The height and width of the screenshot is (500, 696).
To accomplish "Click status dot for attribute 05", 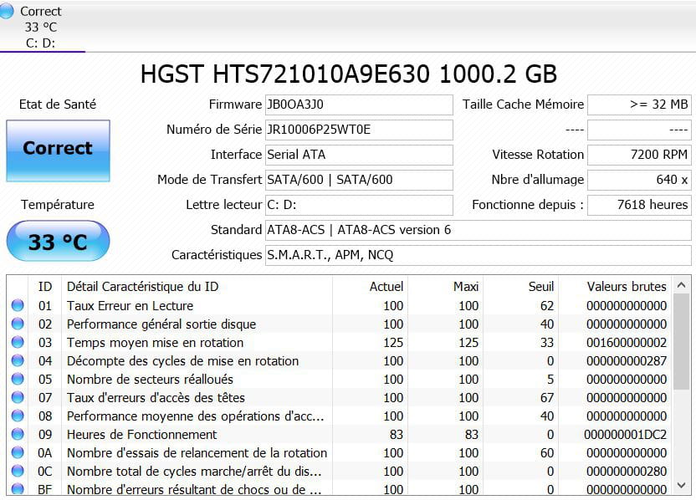I will tap(18, 380).
